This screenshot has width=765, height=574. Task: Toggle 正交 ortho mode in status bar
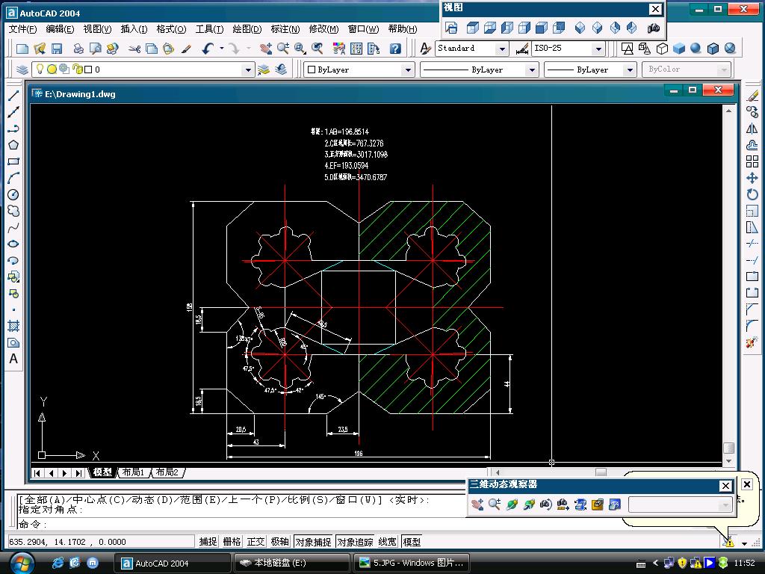click(x=255, y=542)
